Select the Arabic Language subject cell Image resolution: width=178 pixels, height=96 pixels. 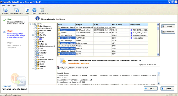click(85, 43)
